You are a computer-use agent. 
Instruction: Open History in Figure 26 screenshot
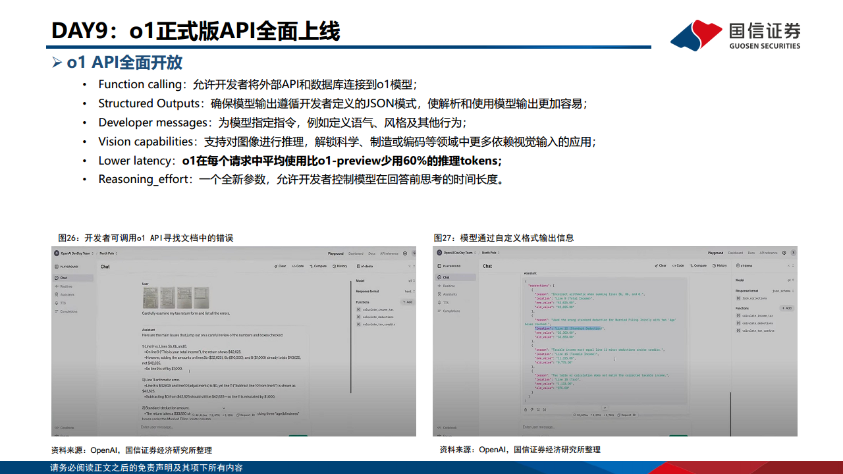coord(340,266)
